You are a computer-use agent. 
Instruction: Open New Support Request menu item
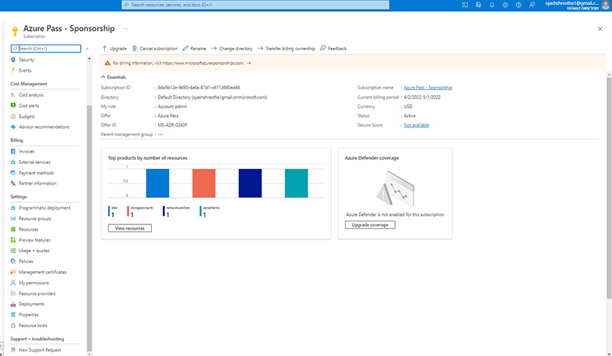[40, 350]
